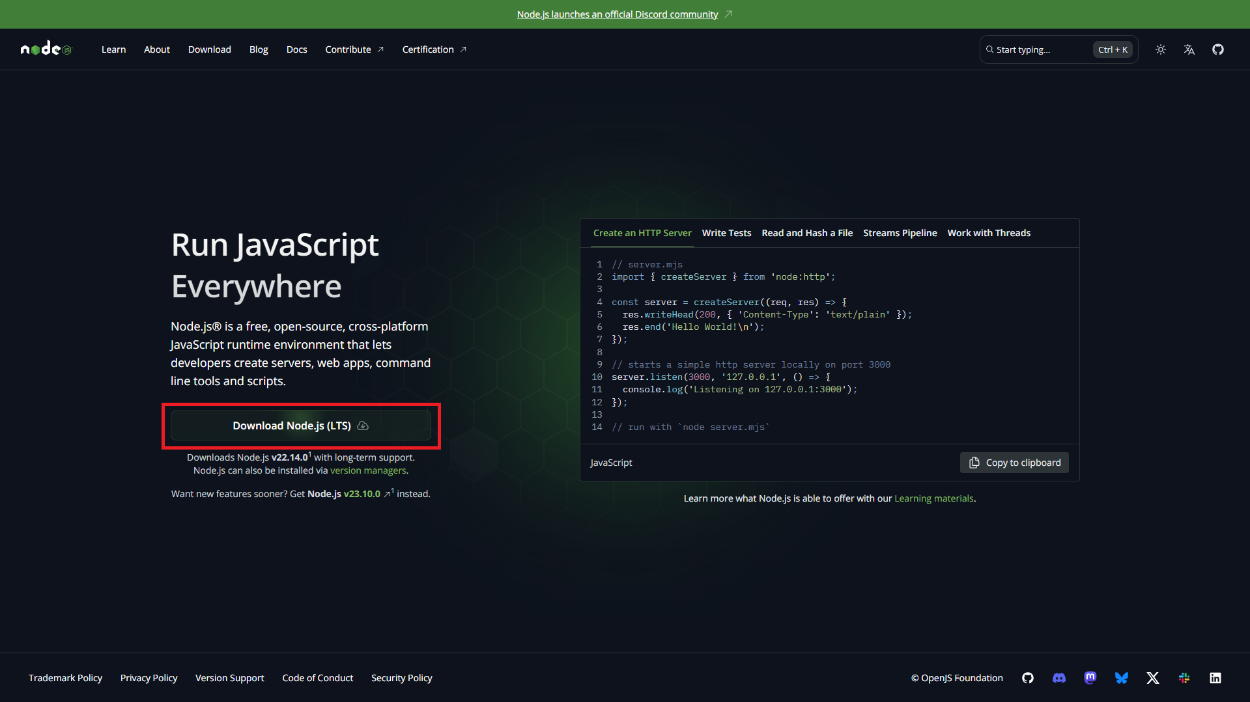
Task: Click code line '// run with `node server.mjs`'
Action: 690,427
